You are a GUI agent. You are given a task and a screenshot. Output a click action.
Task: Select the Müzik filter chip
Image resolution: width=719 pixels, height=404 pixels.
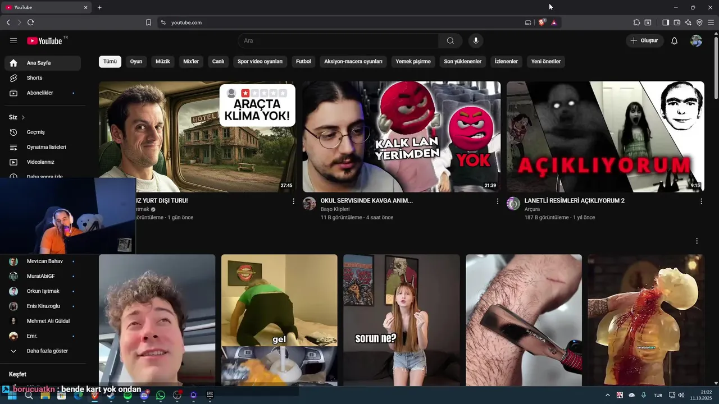163,61
